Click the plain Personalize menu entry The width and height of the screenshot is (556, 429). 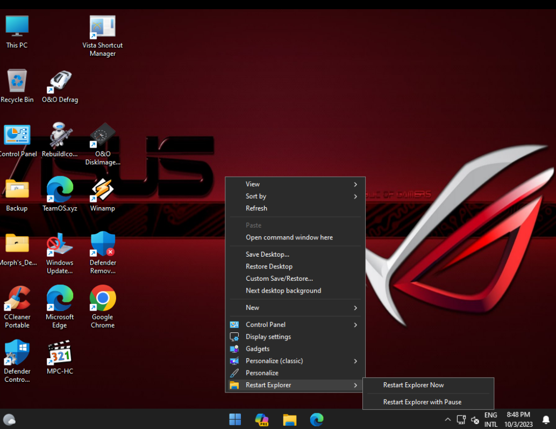point(295,373)
